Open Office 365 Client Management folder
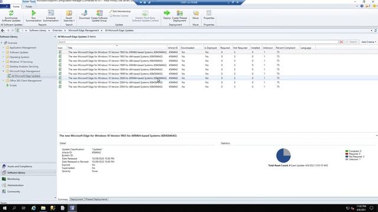Viewport: 378px width, 212px height. click(x=25, y=81)
